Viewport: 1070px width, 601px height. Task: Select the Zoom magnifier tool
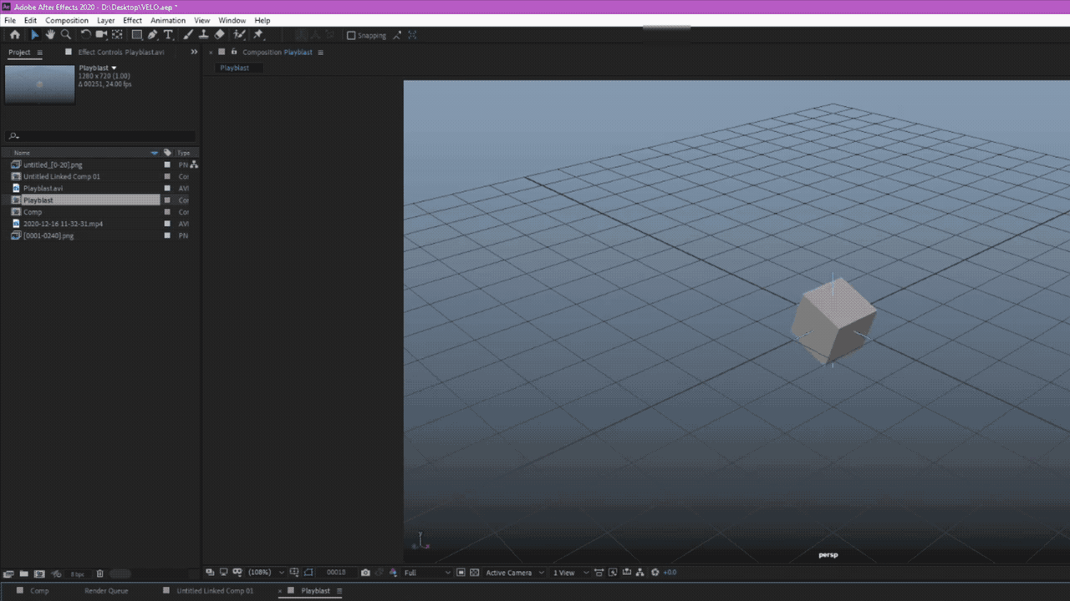(65, 34)
